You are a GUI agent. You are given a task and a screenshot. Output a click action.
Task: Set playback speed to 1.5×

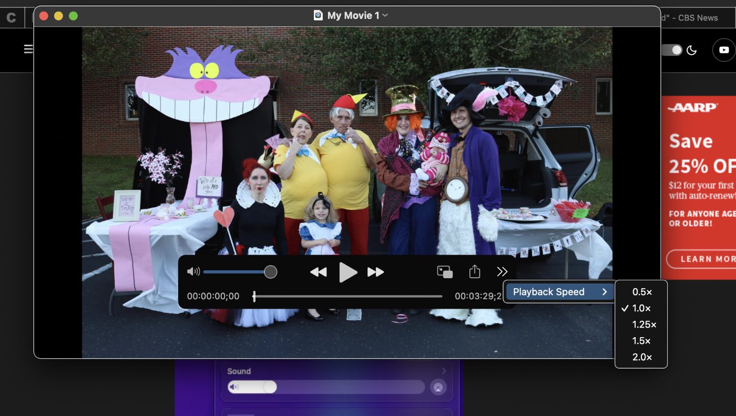tap(642, 341)
